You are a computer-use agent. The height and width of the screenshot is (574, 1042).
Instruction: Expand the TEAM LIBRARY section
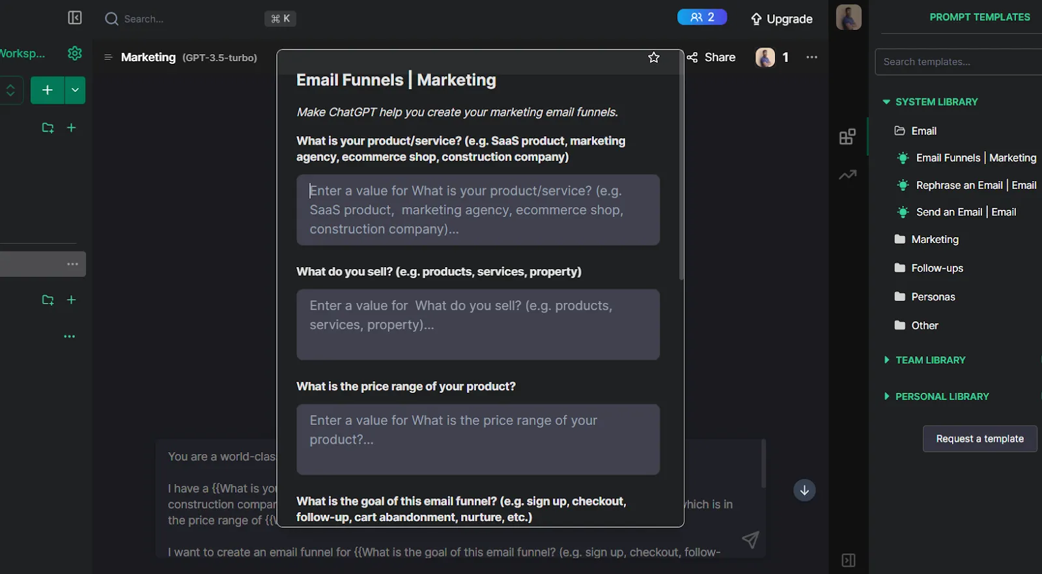[x=886, y=360]
